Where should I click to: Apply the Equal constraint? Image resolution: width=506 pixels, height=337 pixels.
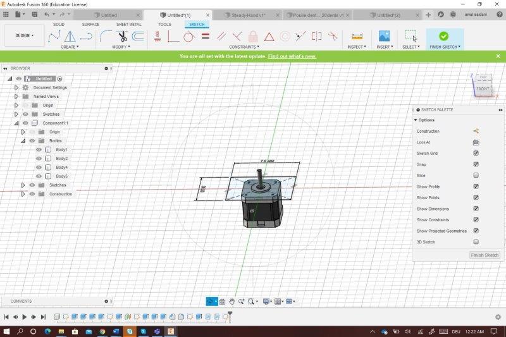click(x=206, y=36)
